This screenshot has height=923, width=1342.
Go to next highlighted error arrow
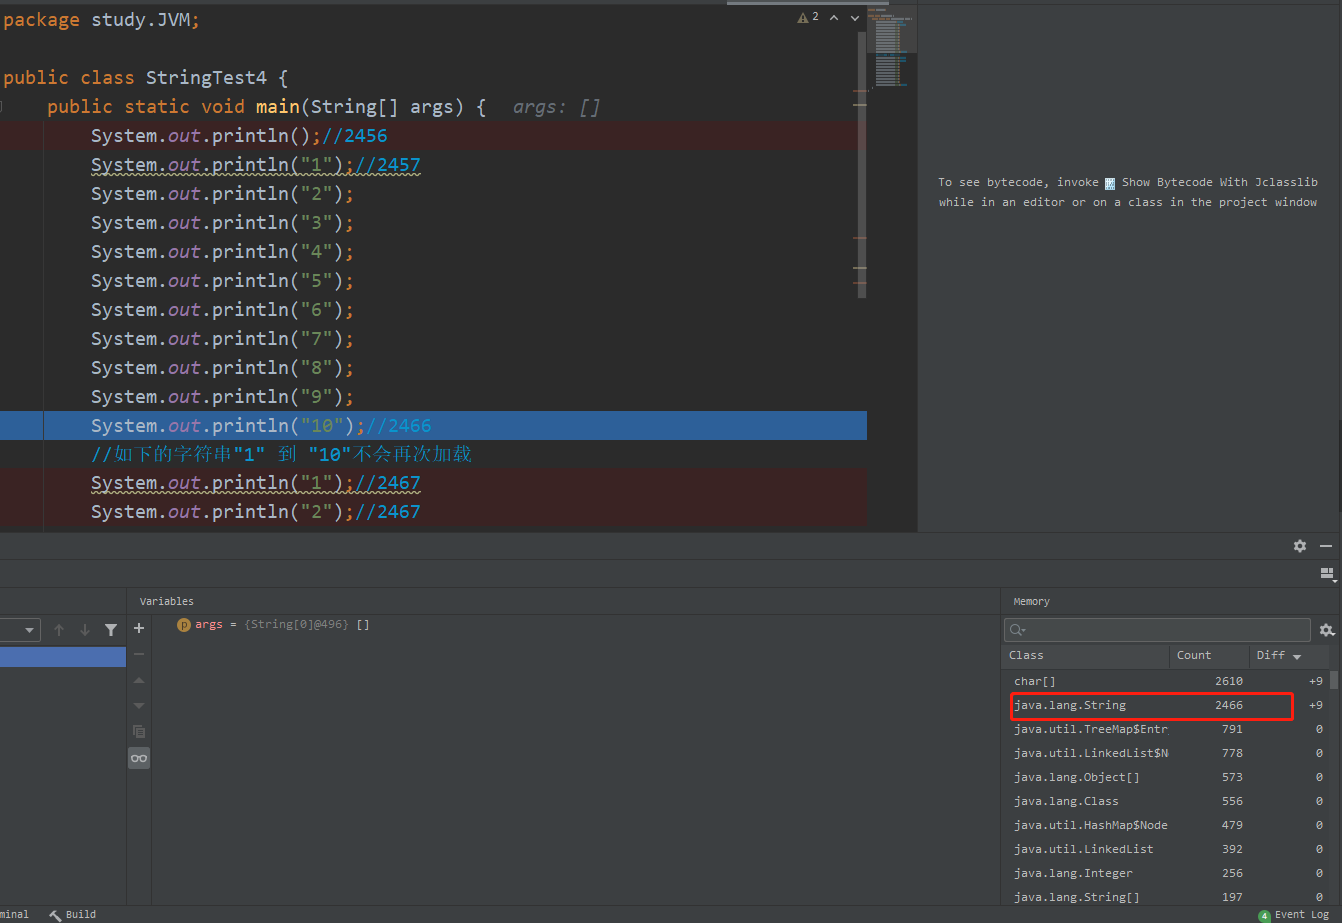click(x=855, y=18)
